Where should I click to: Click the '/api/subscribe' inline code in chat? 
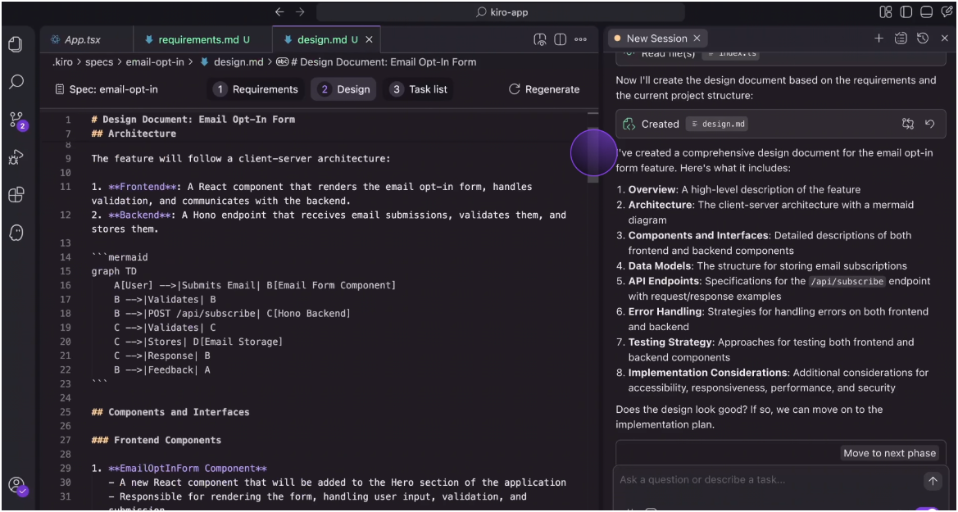click(x=847, y=282)
